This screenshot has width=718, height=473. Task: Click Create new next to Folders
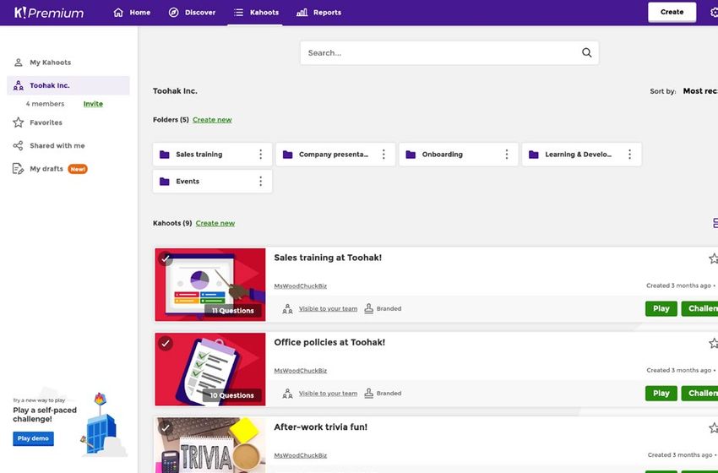[212, 120]
